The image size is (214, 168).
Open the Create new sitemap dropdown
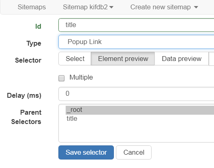[x=164, y=7]
